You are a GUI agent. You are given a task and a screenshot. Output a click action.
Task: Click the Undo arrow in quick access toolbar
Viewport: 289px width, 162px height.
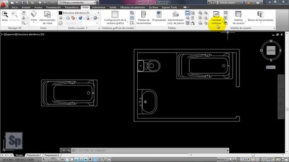[45, 3]
